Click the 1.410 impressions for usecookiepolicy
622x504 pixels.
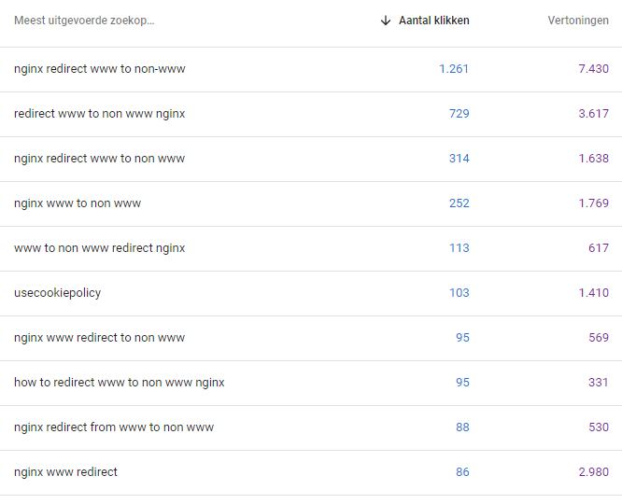593,293
